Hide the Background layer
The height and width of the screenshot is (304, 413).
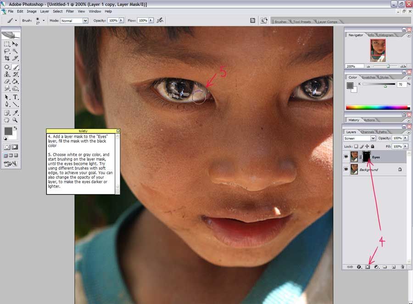pos(346,169)
